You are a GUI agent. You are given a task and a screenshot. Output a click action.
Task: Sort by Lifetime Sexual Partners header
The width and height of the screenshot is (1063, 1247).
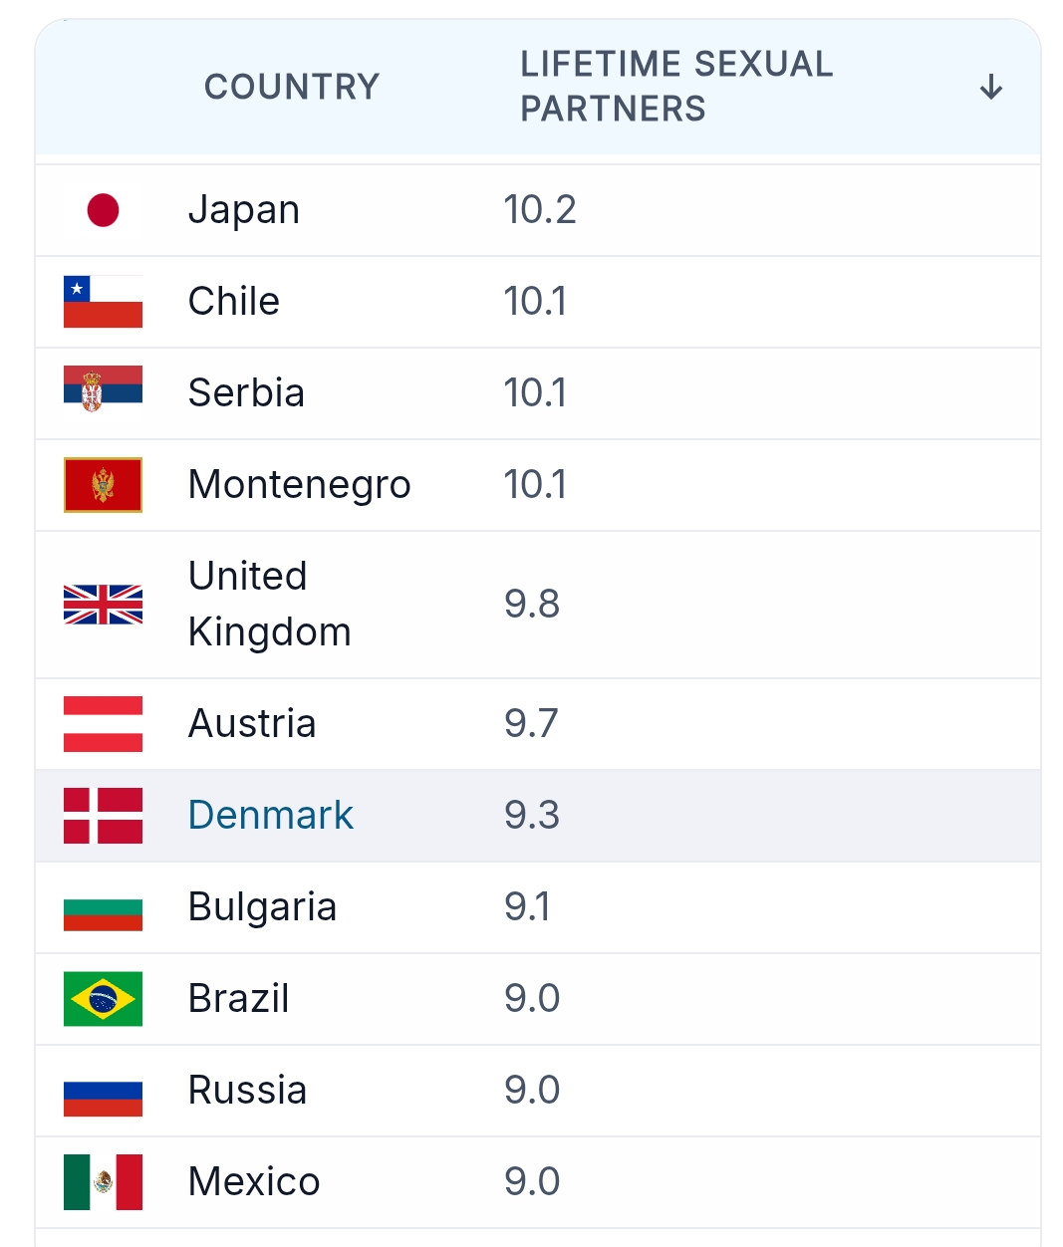point(676,87)
